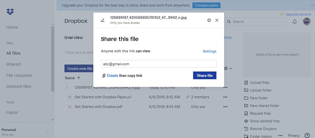Click the Share file button

click(x=205, y=75)
